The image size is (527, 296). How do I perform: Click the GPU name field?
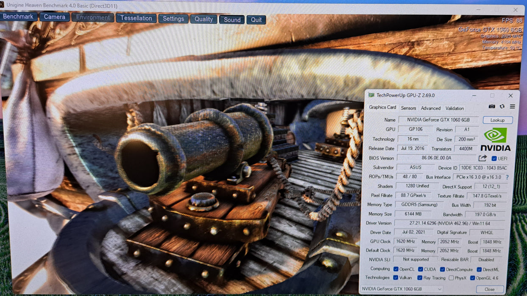pos(438,120)
